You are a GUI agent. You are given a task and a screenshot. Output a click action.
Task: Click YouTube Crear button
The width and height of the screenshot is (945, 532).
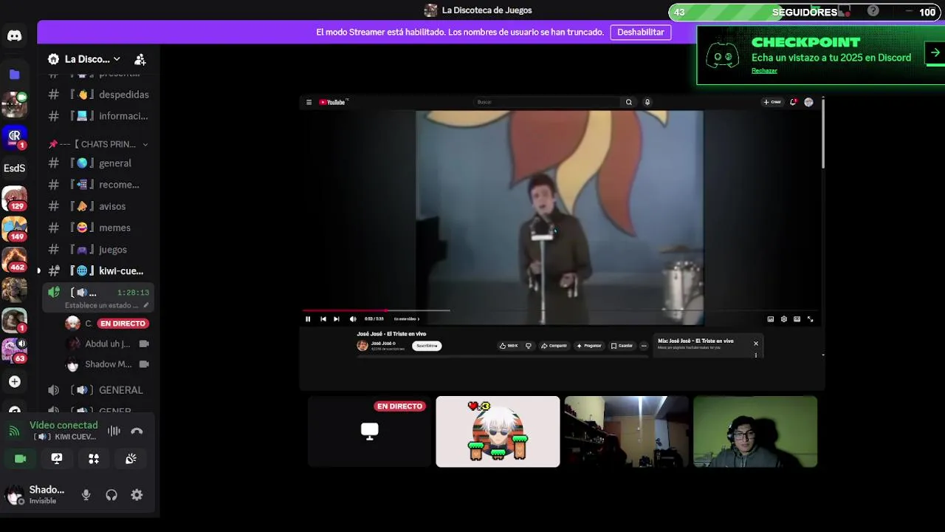[772, 102]
